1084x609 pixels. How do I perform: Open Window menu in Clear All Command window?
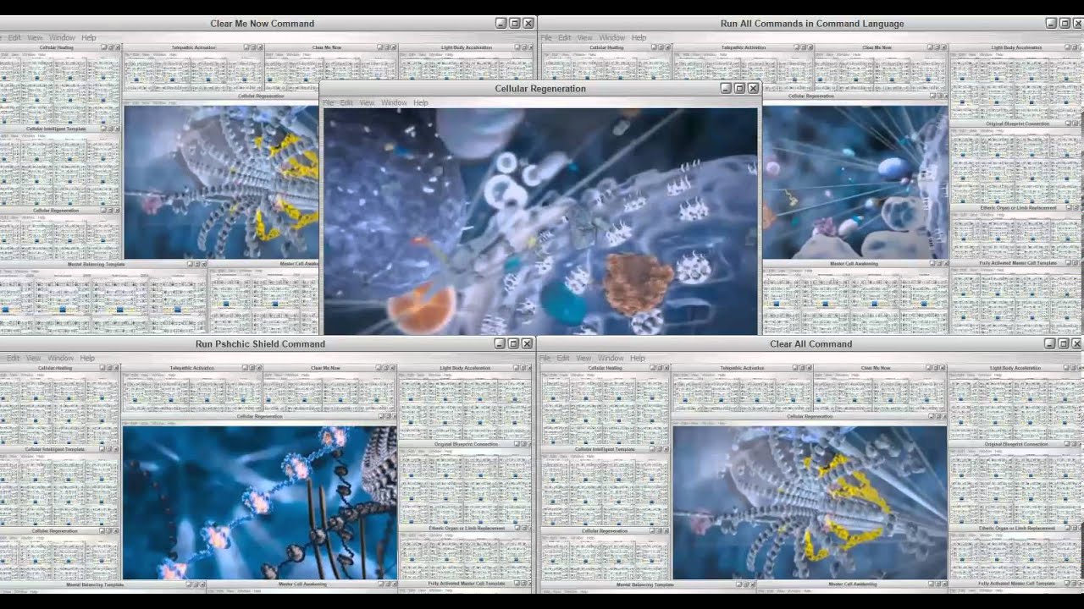611,358
